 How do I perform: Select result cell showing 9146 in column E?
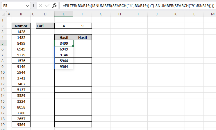64,55
